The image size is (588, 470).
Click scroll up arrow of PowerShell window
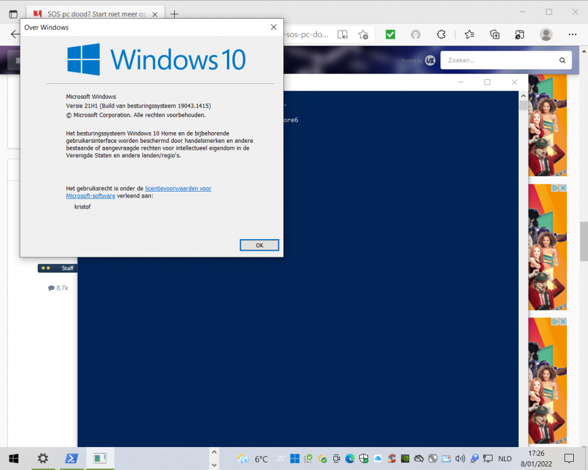tap(523, 96)
